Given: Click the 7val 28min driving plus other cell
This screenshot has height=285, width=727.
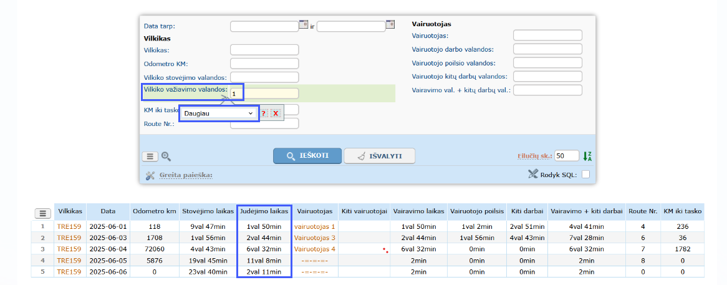Looking at the screenshot, I should click(x=587, y=238).
